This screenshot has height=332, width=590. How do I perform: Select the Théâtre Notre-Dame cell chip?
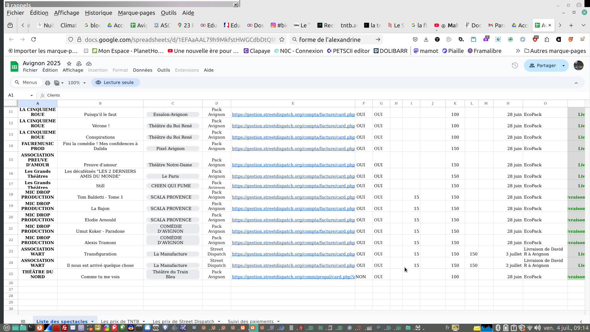tap(170, 165)
